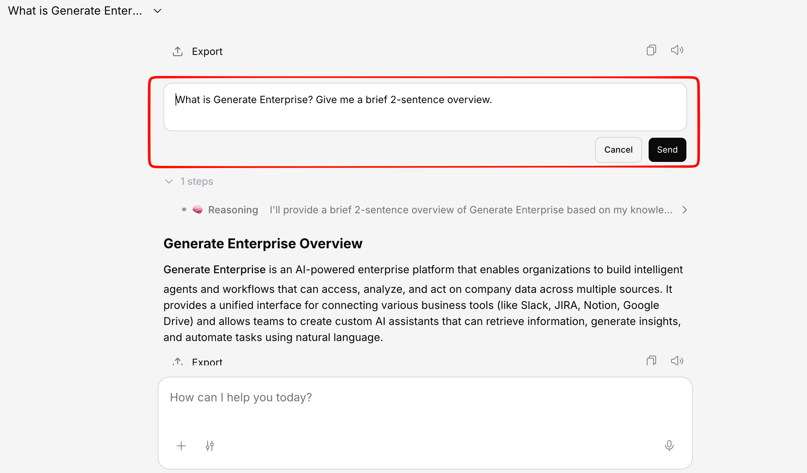Play lower response with speaker icon

677,361
